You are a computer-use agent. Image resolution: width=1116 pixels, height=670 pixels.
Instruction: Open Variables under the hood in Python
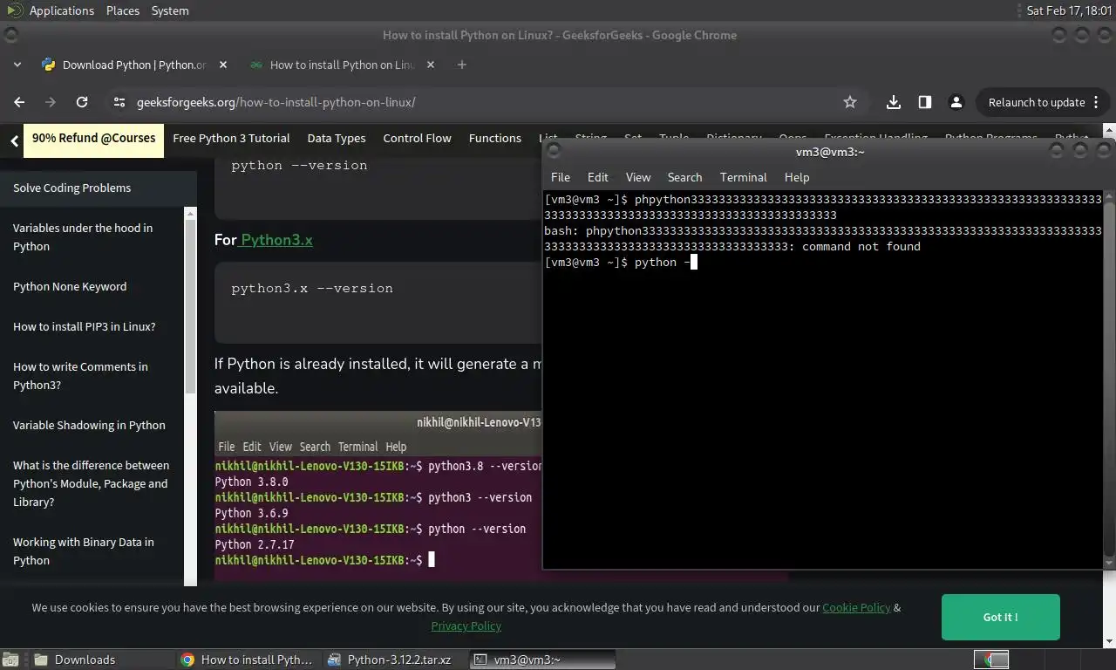pos(83,237)
